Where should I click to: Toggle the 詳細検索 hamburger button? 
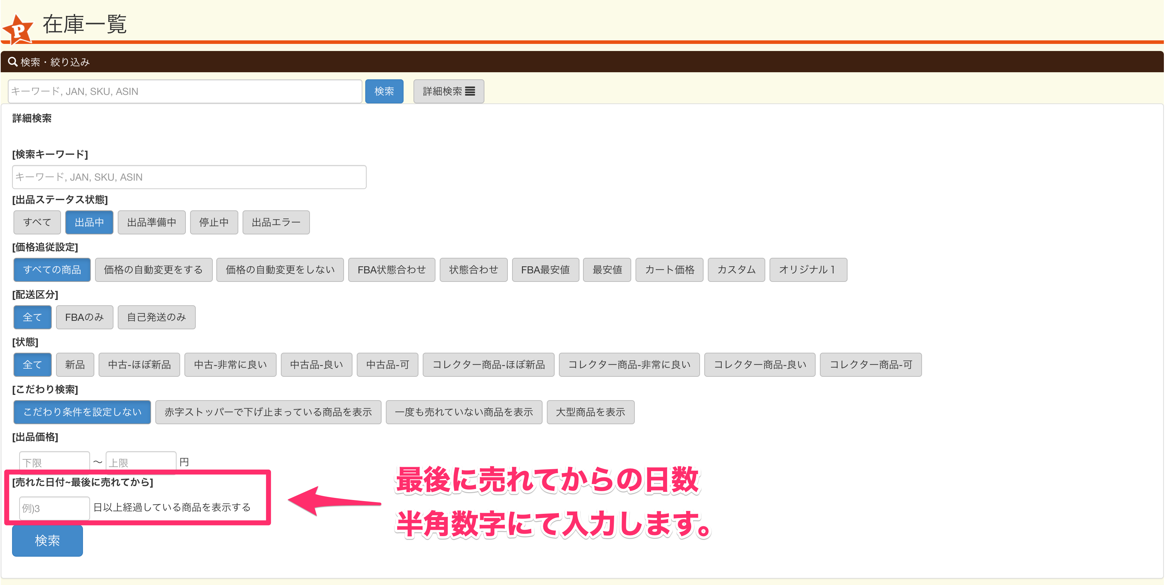449,91
